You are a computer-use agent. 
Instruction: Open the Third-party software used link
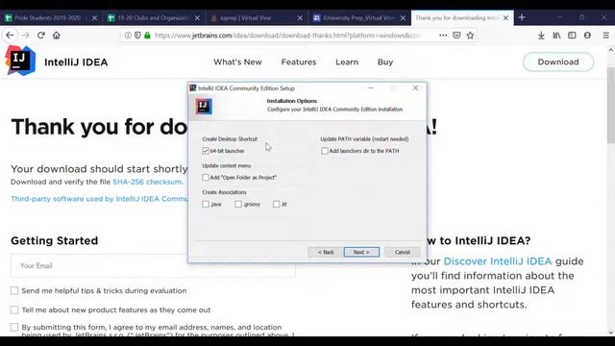(99, 199)
